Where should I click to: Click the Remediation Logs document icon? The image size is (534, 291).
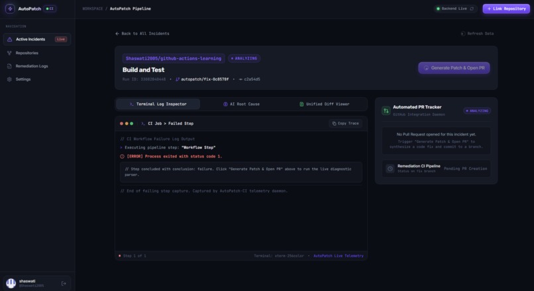pos(9,66)
